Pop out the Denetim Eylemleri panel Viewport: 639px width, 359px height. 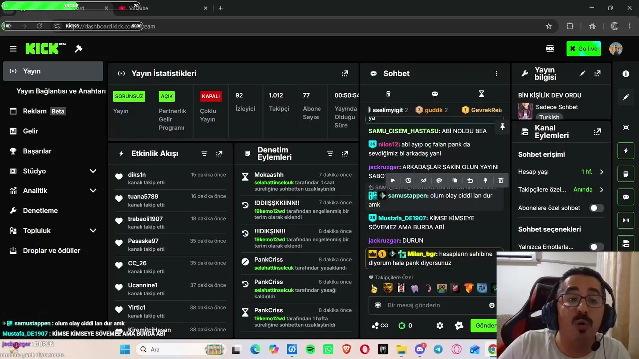tap(345, 154)
